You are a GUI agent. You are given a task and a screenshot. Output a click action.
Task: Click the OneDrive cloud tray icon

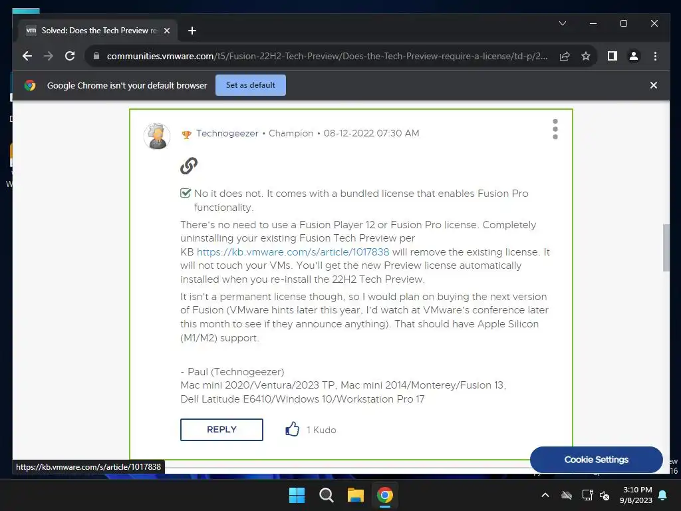567,495
